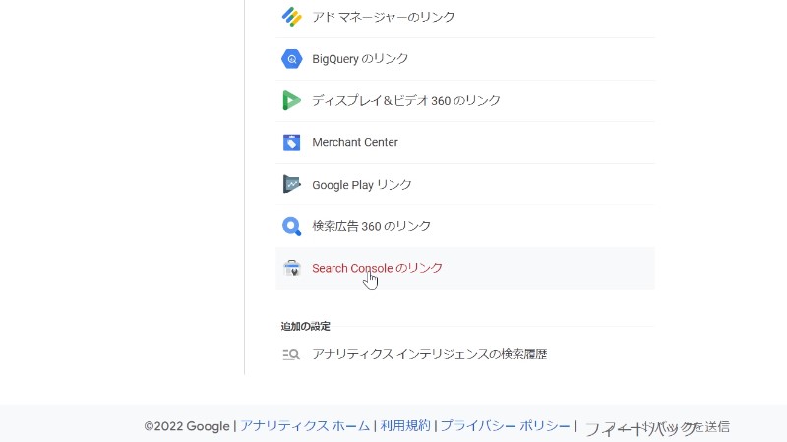Image resolution: width=787 pixels, height=442 pixels.
Task: Click the Ad Manager link icon
Action: (x=291, y=17)
